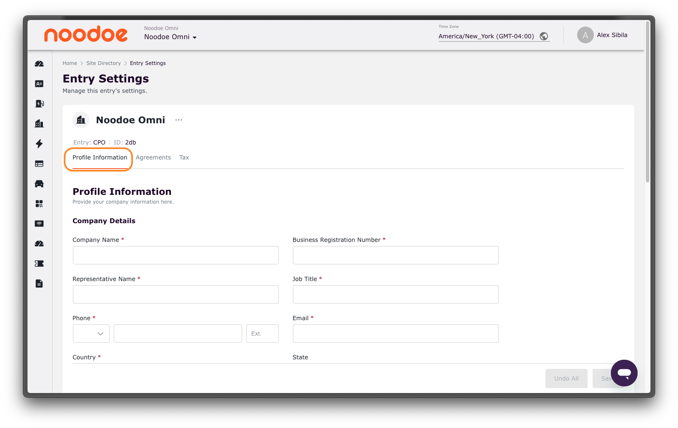The width and height of the screenshot is (678, 428).
Task: Switch to the Tax tab
Action: (x=184, y=157)
